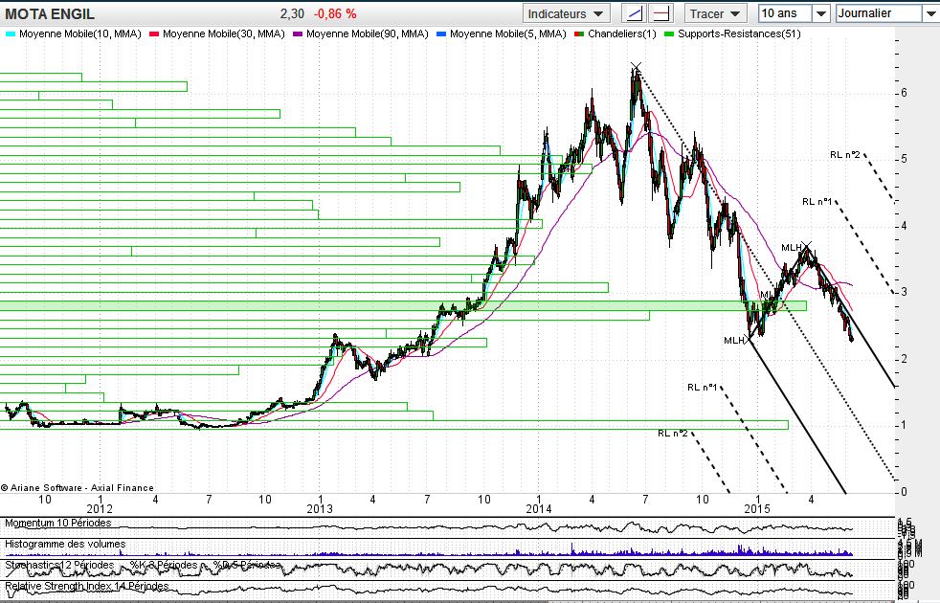Click the lower RL n°1 label
Viewport: 940px width, 603px height.
[702, 388]
